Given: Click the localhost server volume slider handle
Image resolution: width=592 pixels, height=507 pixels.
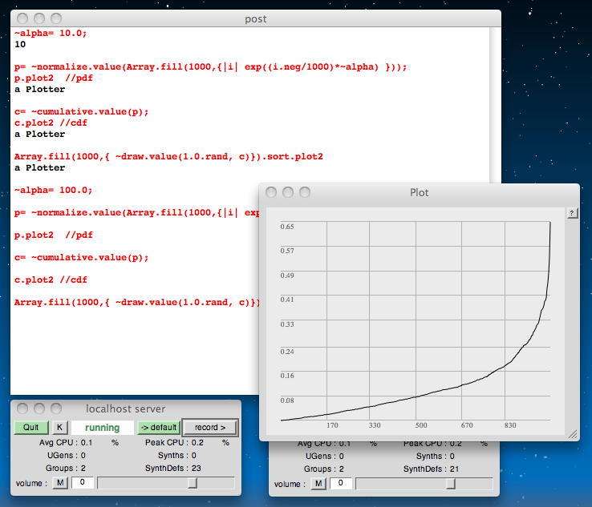Looking at the screenshot, I should pos(193,483).
